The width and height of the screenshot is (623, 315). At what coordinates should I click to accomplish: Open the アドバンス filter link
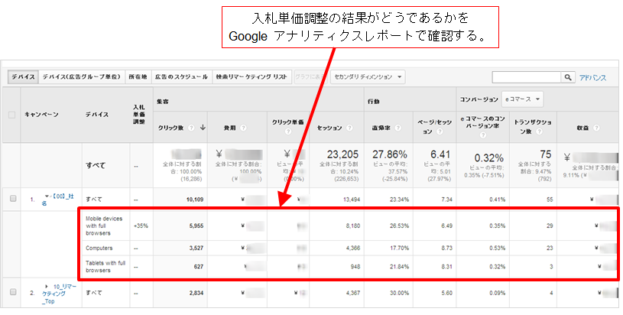tap(592, 77)
